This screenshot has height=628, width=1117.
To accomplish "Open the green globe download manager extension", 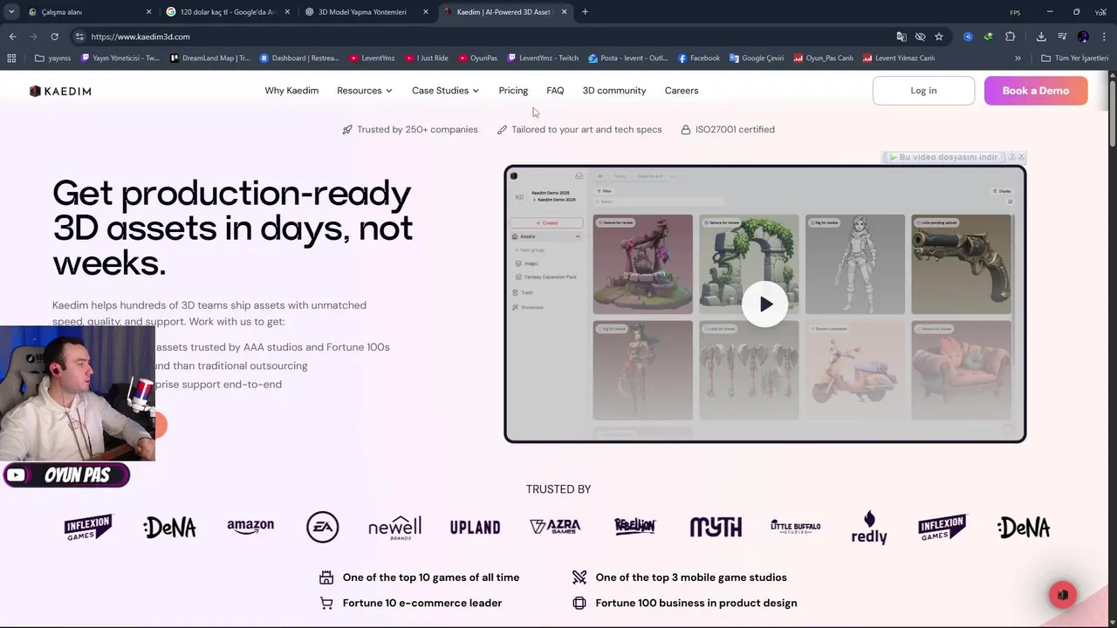I will (x=988, y=37).
